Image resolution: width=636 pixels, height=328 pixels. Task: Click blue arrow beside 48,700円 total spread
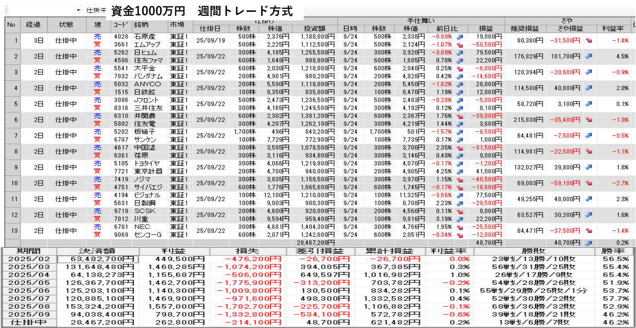pos(589,243)
